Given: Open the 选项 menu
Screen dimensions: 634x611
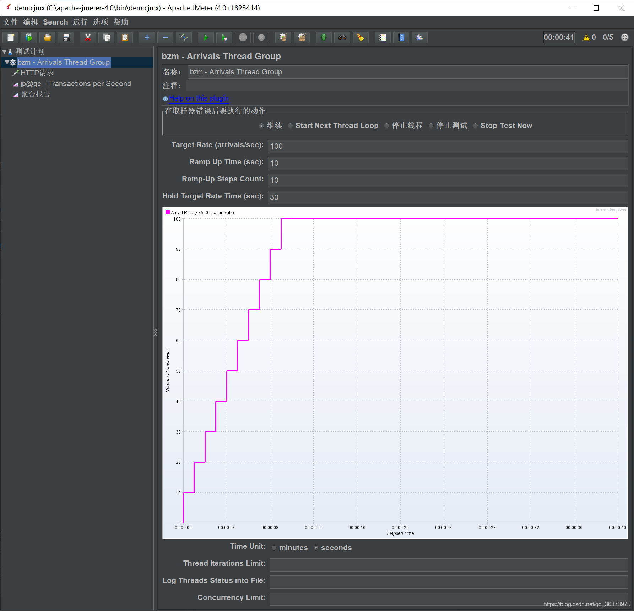Looking at the screenshot, I should click(101, 22).
